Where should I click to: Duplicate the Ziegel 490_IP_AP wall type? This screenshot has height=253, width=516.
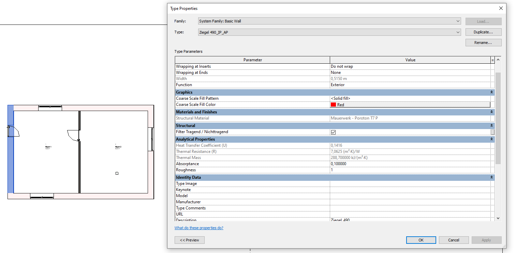point(483,32)
